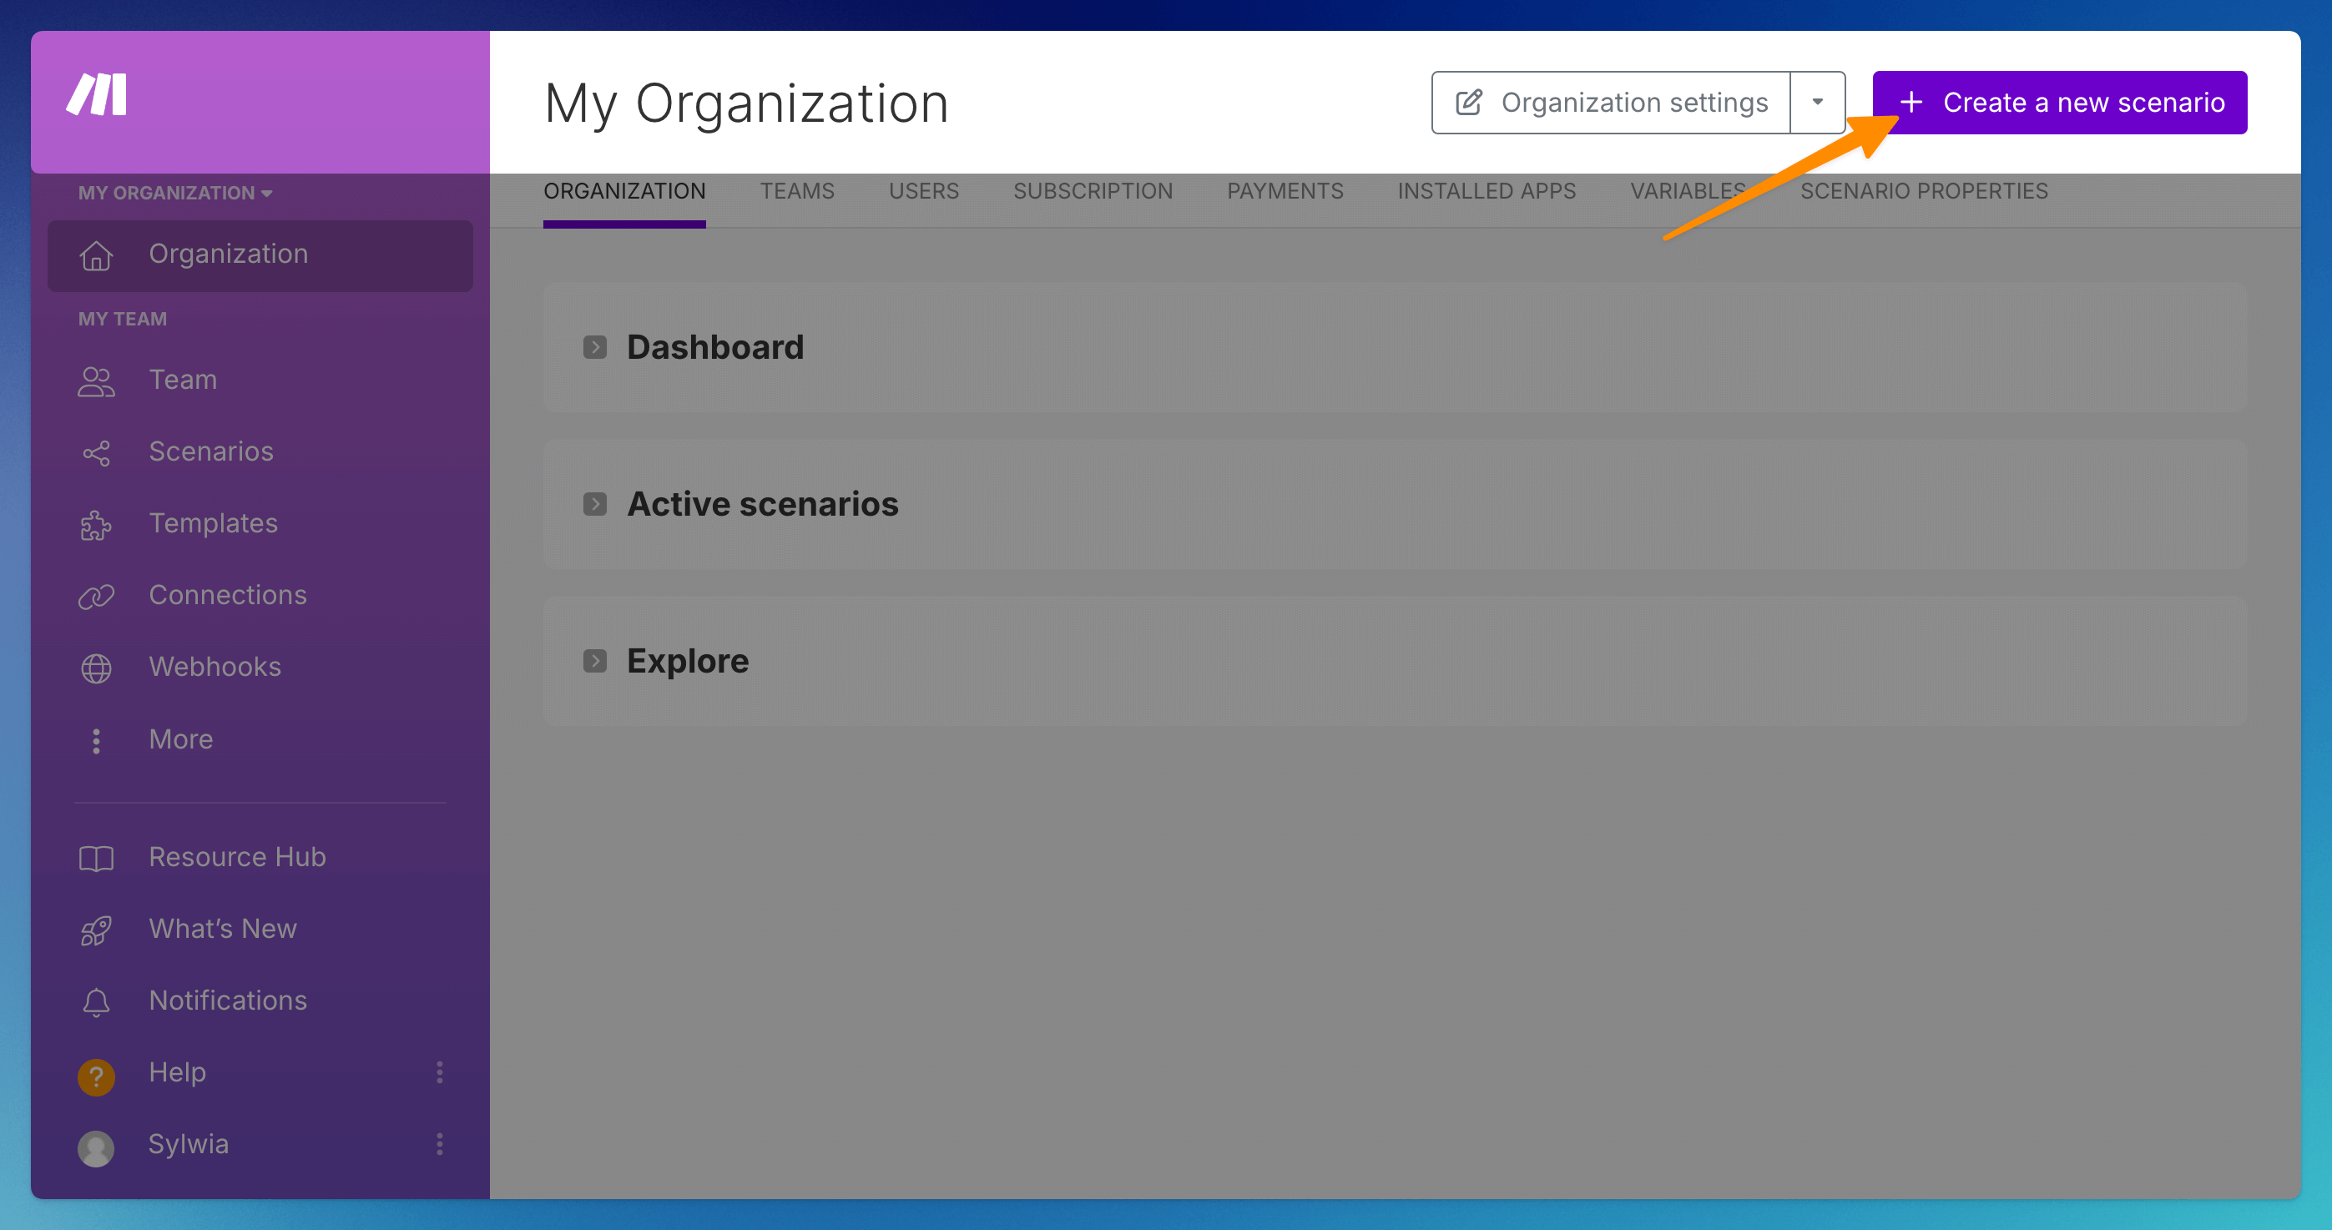Click the Webhooks globe icon
This screenshot has width=2332, height=1230.
(96, 668)
